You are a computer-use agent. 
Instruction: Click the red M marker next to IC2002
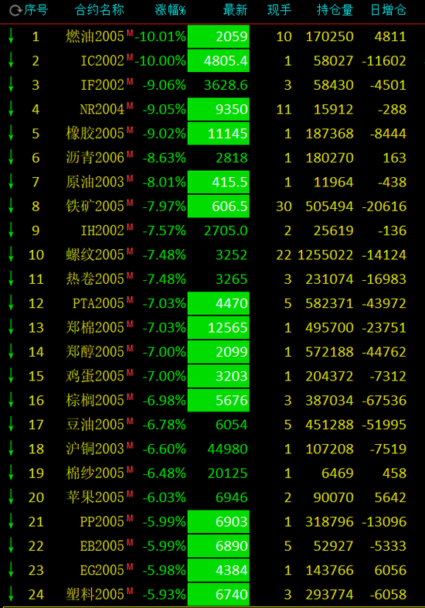tap(129, 58)
